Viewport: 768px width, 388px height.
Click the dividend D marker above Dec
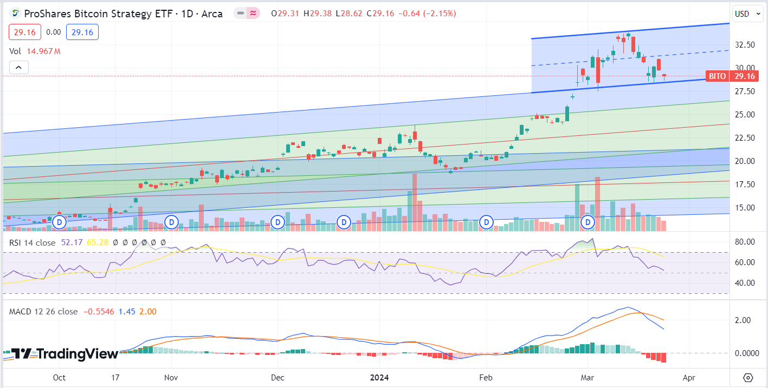(278, 221)
